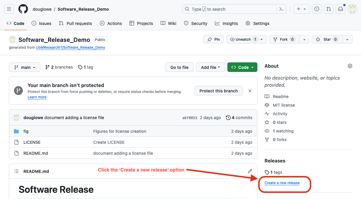Switch to the Code tab
The image size is (361, 199).
(15, 23)
